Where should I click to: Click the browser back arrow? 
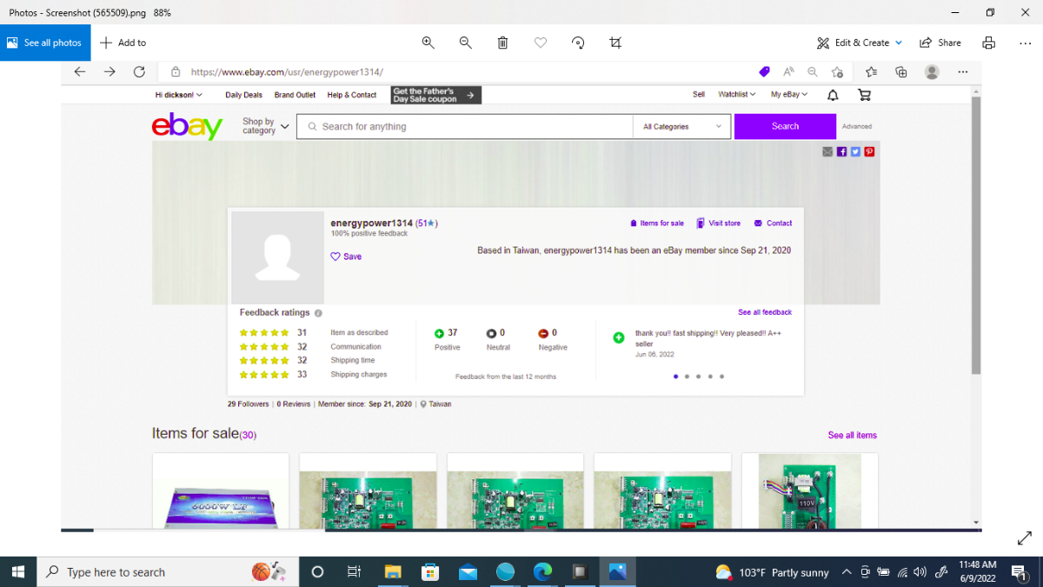point(80,72)
